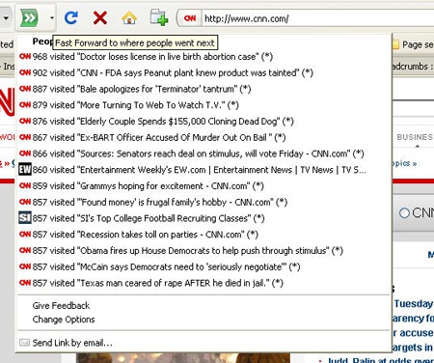Open "Doctor loses license in live birth abortion case"
The image size is (434, 363).
click(204, 57)
